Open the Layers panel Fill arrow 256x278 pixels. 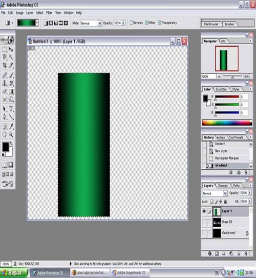click(x=250, y=202)
